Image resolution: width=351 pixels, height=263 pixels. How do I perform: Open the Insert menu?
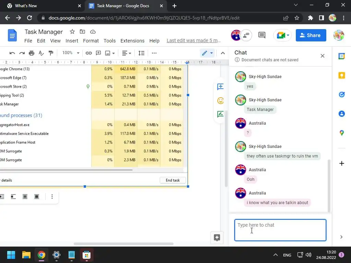coord(72,41)
